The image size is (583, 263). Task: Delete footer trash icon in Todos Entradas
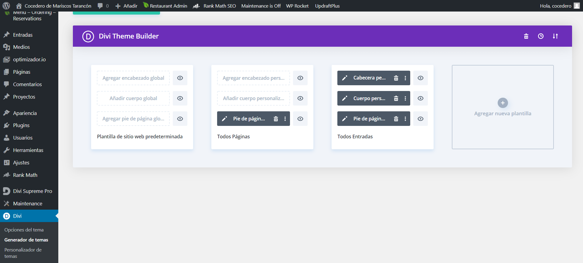click(396, 119)
